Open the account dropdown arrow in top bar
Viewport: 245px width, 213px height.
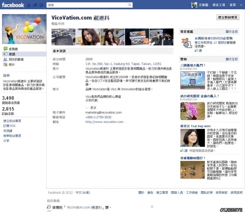point(241,5)
